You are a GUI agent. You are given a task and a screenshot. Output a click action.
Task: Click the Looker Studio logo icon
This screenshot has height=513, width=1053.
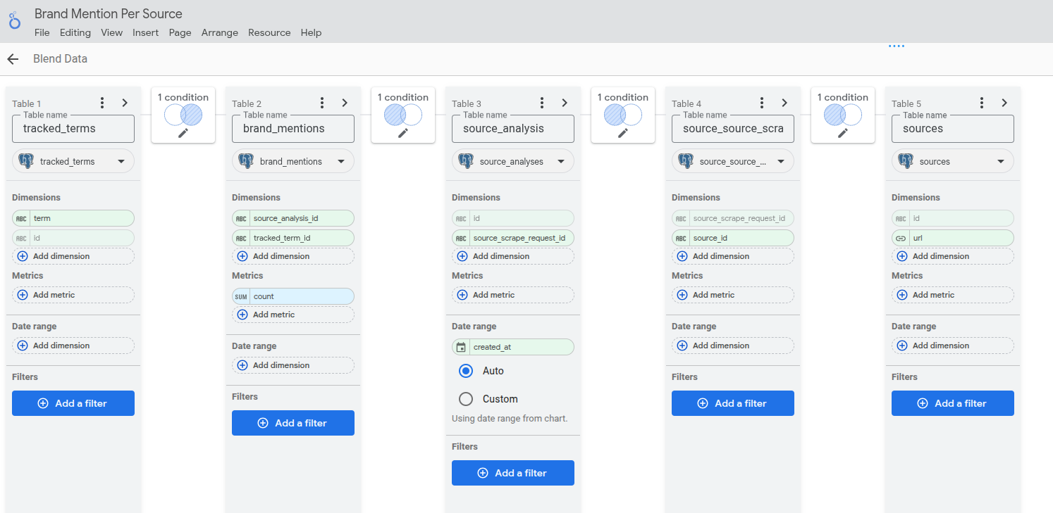click(x=15, y=20)
